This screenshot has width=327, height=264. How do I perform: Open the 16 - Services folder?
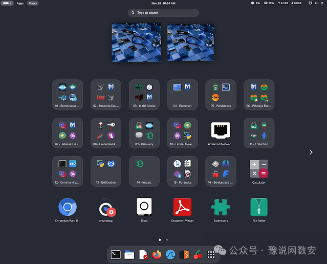[x=221, y=171]
